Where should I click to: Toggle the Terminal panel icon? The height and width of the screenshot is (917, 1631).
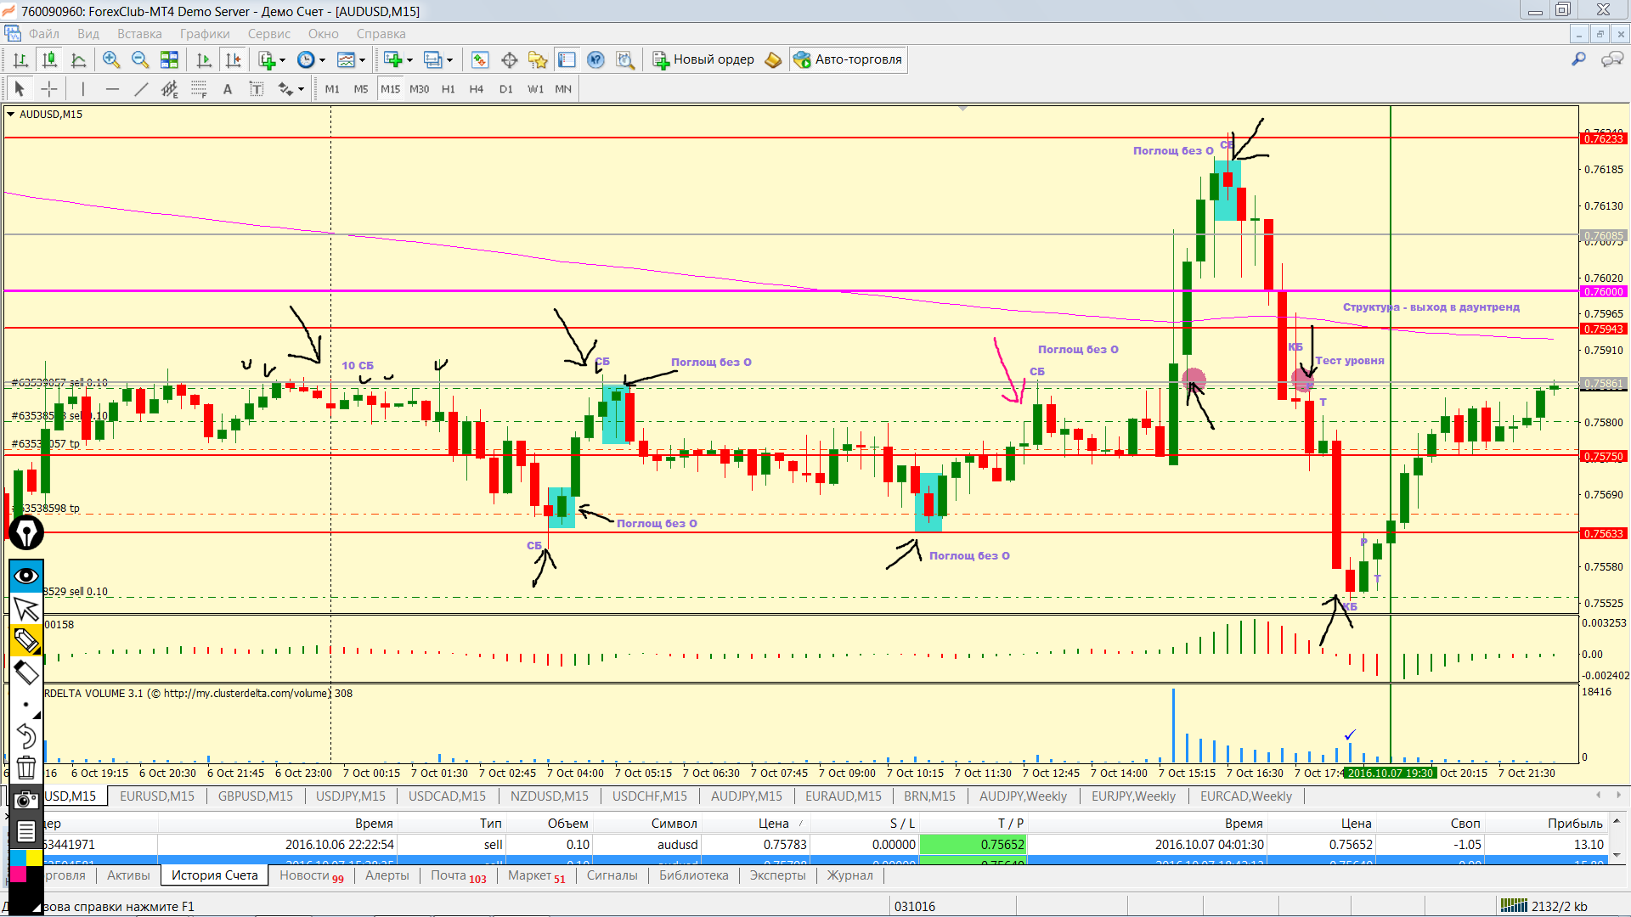pos(567,59)
